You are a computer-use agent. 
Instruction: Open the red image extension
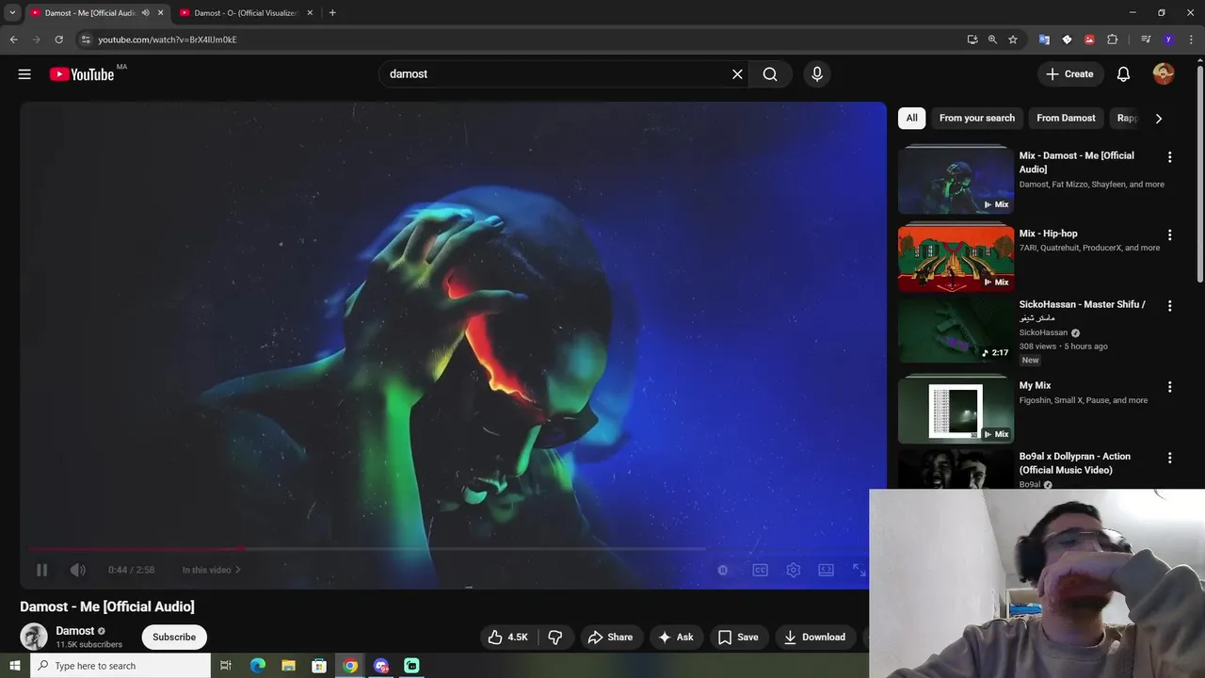tap(1089, 40)
